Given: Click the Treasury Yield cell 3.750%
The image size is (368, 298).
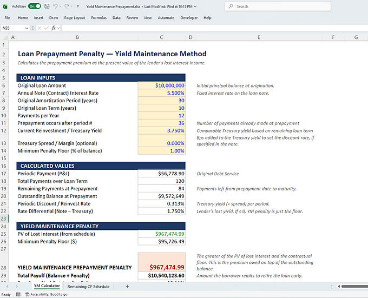Looking at the screenshot, I should (162, 130).
